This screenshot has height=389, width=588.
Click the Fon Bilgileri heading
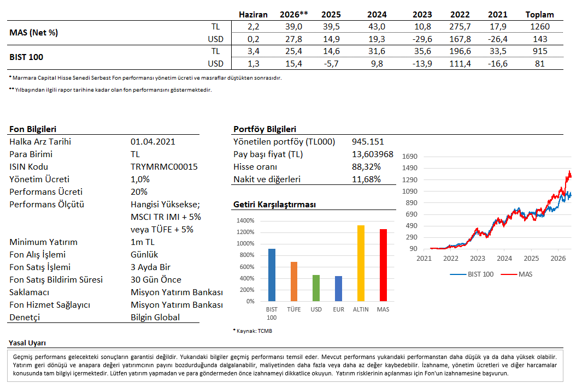(x=33, y=129)
